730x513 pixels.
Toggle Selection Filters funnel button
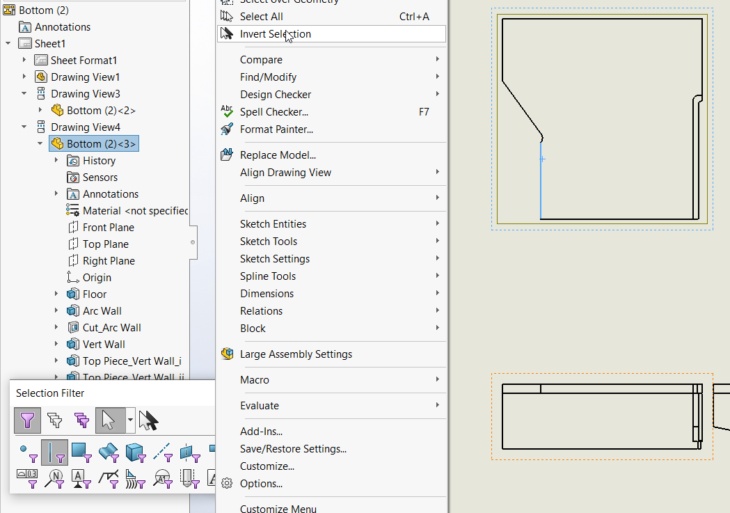pos(27,420)
